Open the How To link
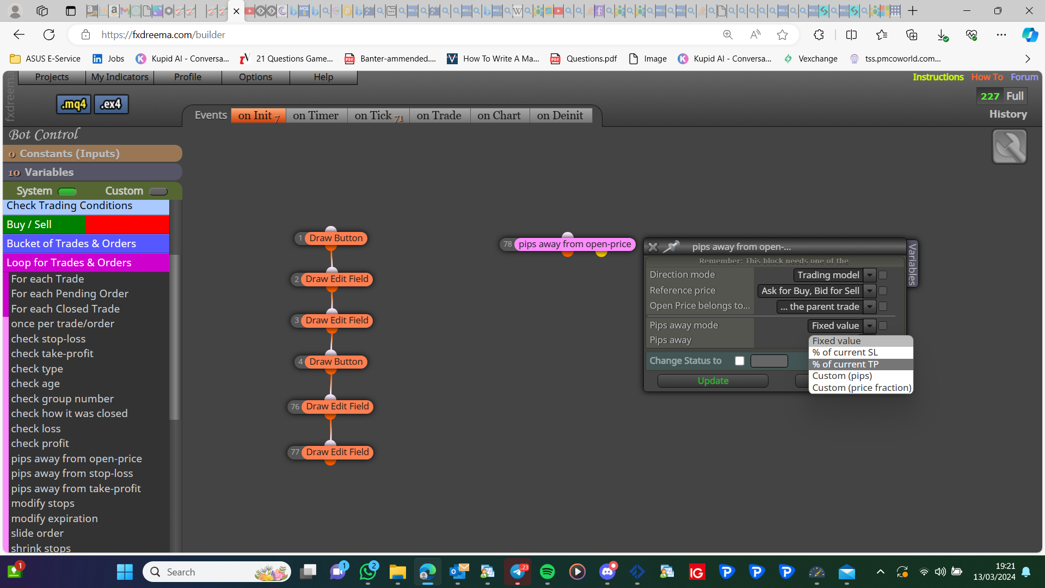 [987, 77]
